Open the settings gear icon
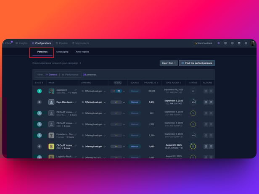The image size is (259, 194). (246, 43)
